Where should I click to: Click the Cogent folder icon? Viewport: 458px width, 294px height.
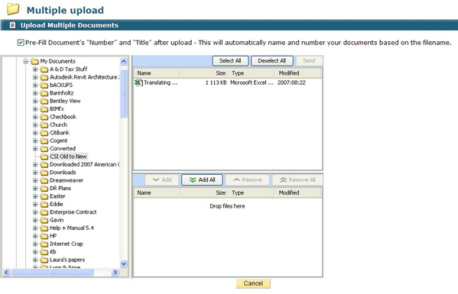pyautogui.click(x=44, y=141)
